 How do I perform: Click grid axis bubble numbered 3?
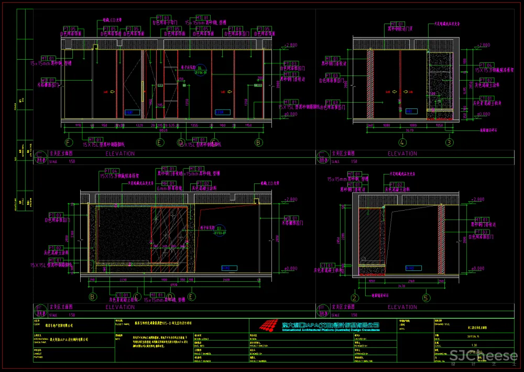coord(449,143)
